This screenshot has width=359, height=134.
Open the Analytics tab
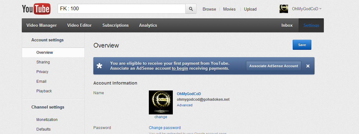coord(148,25)
